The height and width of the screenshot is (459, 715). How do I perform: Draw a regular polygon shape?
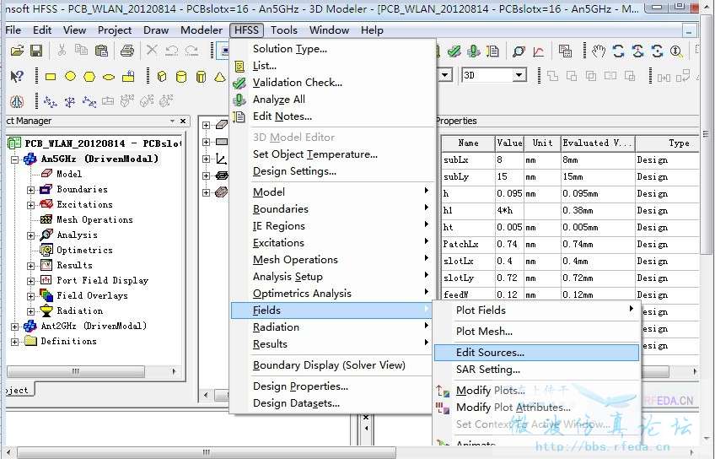tap(89, 77)
